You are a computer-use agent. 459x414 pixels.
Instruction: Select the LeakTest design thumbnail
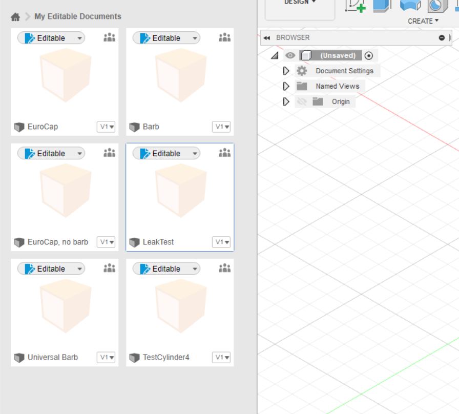[x=181, y=191]
